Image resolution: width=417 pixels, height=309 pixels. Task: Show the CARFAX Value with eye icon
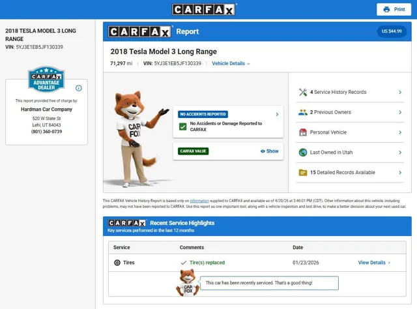(x=269, y=151)
